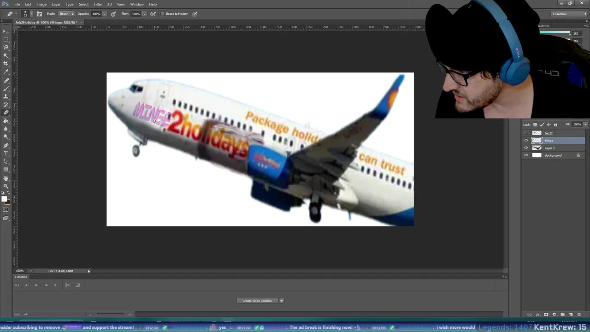
Task: Select the Eyedropper tool
Action: tap(6, 72)
